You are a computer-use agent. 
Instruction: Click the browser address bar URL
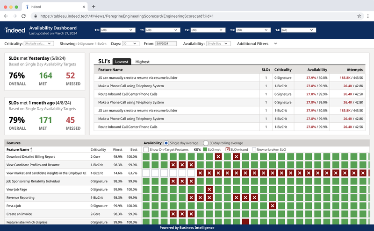127,16
